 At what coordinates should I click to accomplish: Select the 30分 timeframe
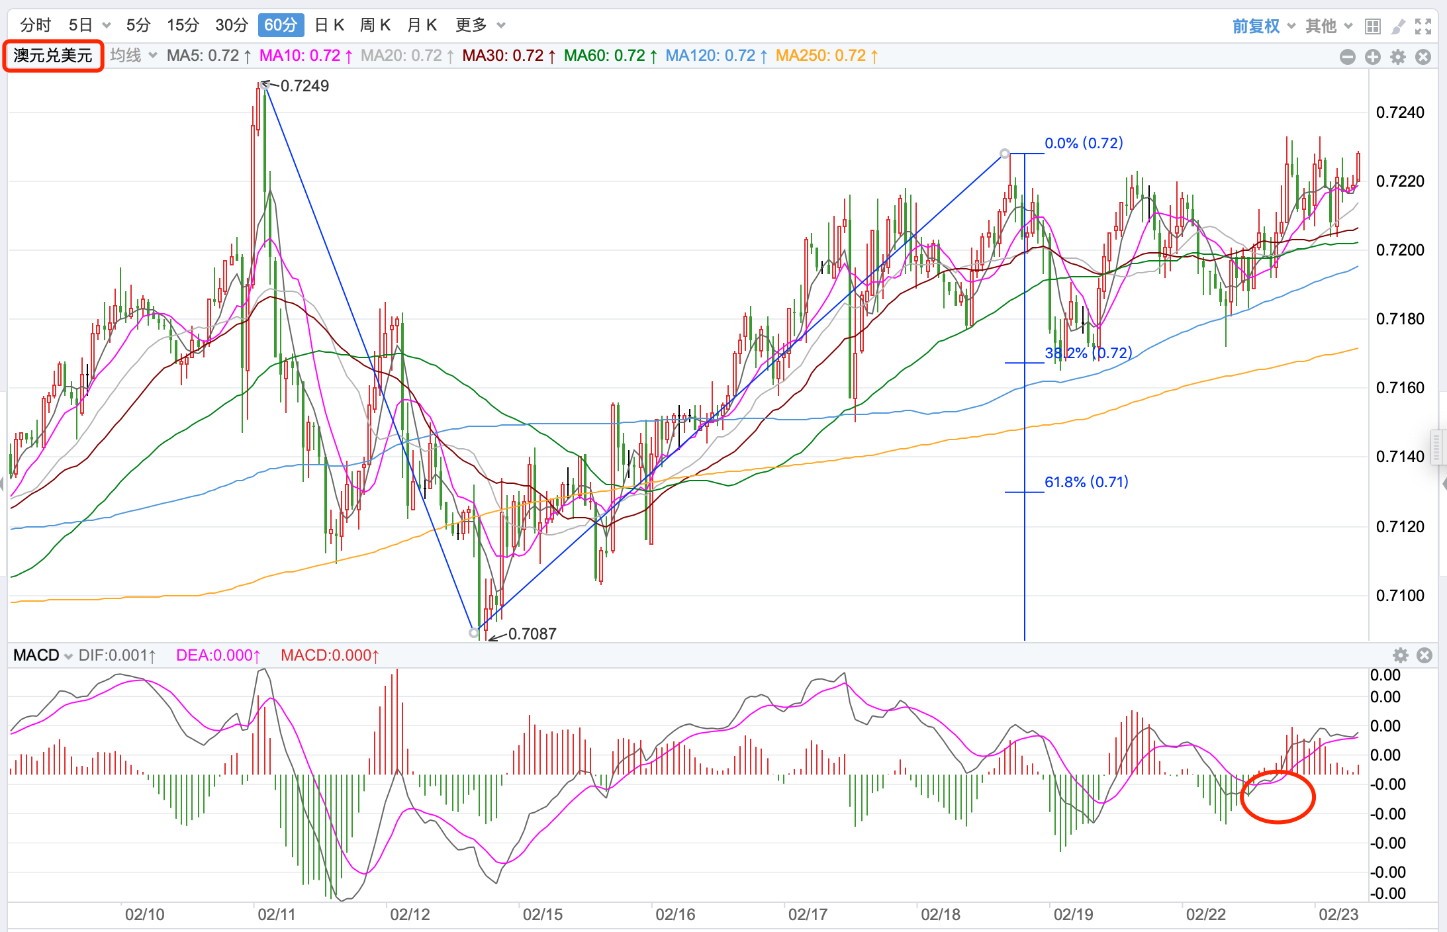tap(232, 25)
